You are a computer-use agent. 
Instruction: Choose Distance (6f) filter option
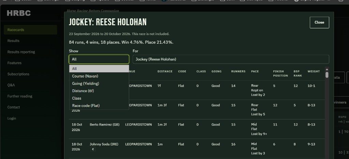(99, 91)
